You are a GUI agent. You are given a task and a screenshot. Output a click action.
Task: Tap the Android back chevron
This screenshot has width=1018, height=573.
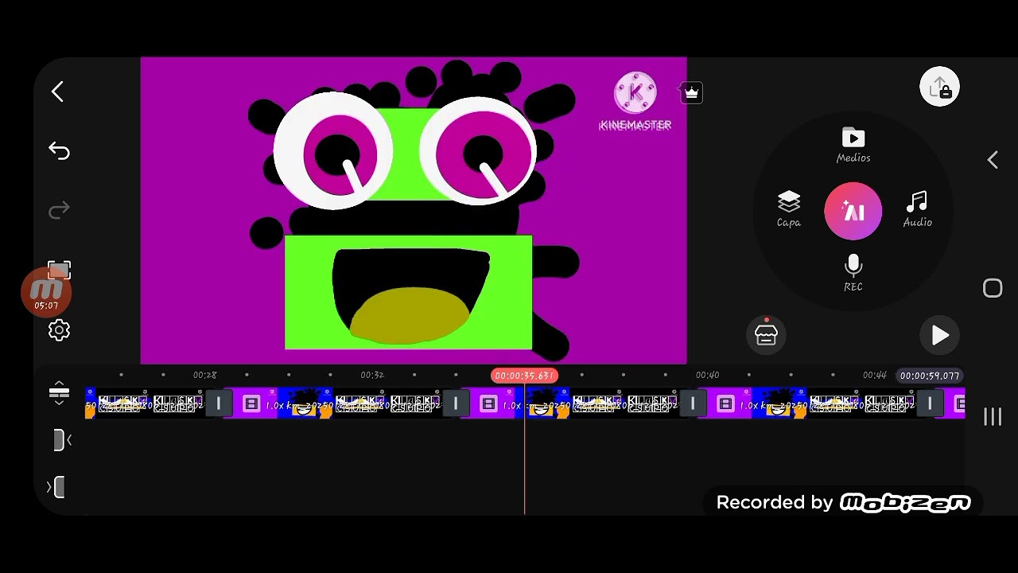pos(993,160)
